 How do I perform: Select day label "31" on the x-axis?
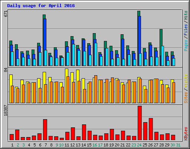click(178, 145)
